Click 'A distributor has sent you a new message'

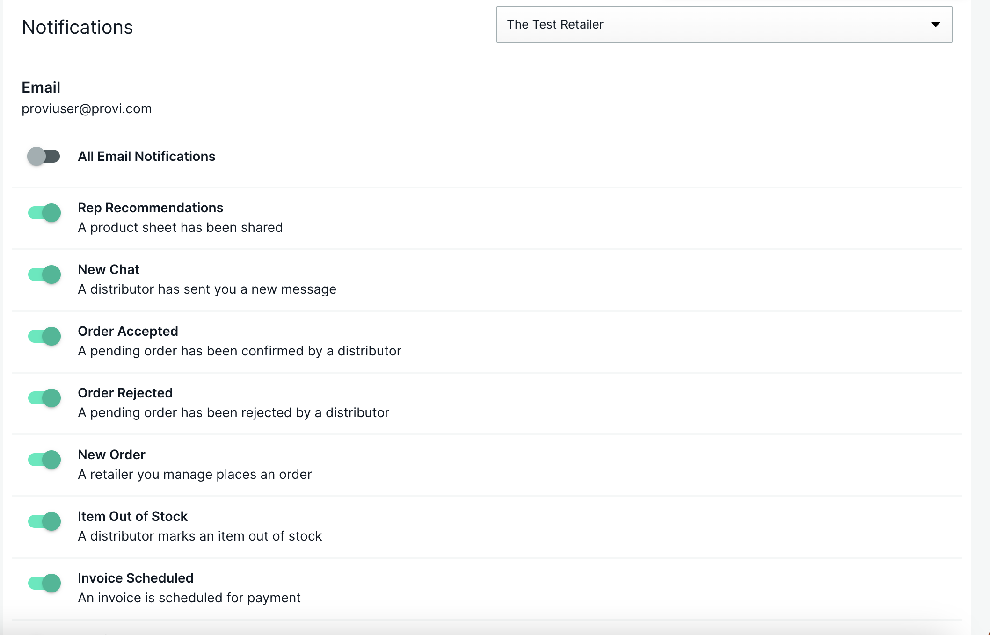tap(207, 289)
